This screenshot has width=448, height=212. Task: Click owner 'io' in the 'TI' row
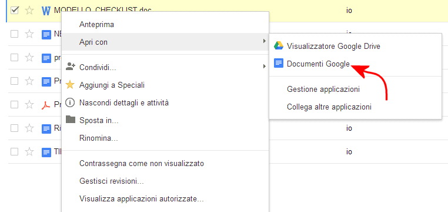tap(349, 151)
